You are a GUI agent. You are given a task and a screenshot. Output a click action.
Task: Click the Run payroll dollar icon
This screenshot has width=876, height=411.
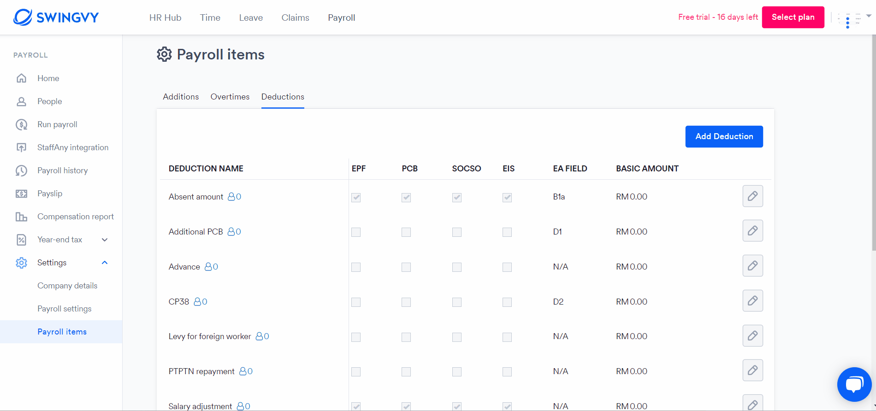click(21, 124)
